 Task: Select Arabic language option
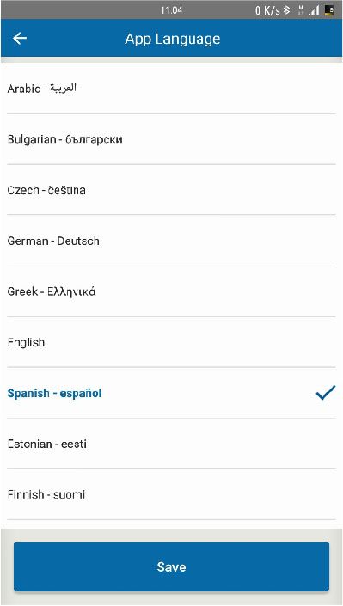pos(171,89)
